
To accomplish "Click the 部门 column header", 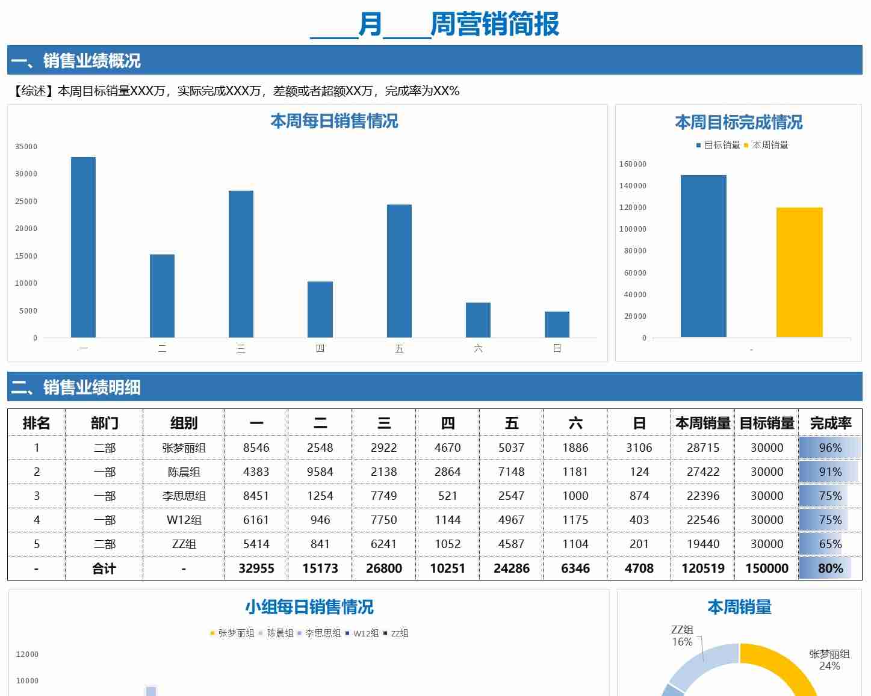I will [104, 423].
